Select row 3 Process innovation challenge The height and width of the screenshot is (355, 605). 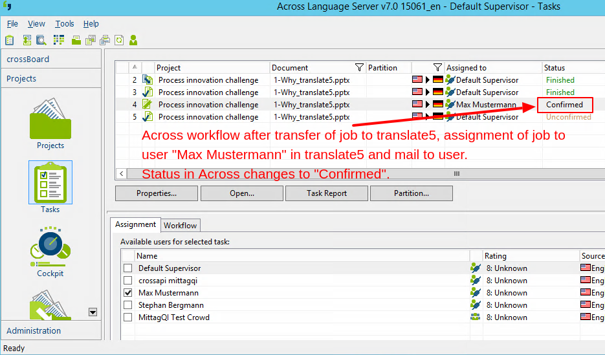(x=208, y=92)
